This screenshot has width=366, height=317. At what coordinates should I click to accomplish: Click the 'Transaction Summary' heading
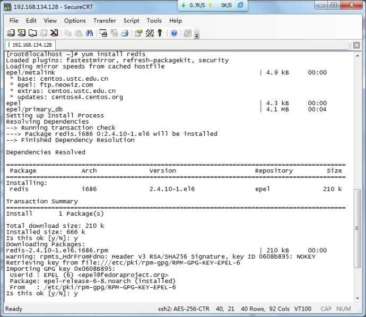click(42, 201)
